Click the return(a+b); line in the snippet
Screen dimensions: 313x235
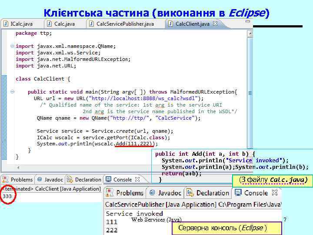pyautogui.click(x=181, y=174)
